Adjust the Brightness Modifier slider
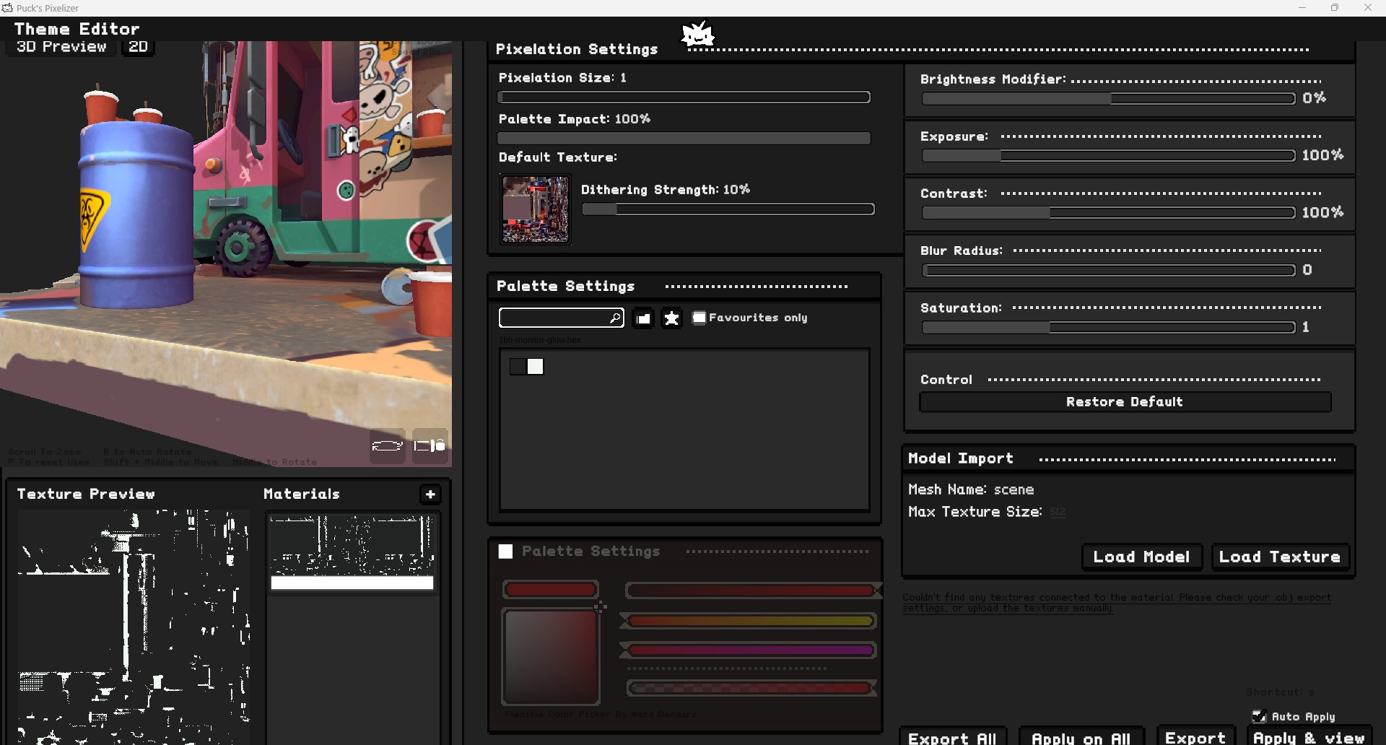This screenshot has height=745, width=1386. tap(1108, 98)
